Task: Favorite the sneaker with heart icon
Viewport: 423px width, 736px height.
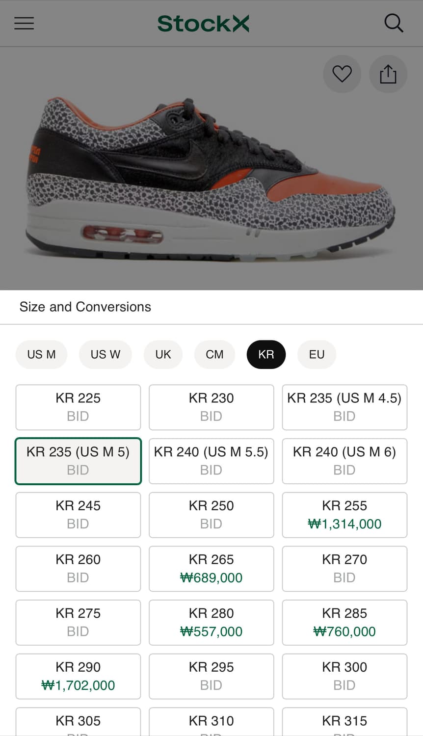Action: 342,74
